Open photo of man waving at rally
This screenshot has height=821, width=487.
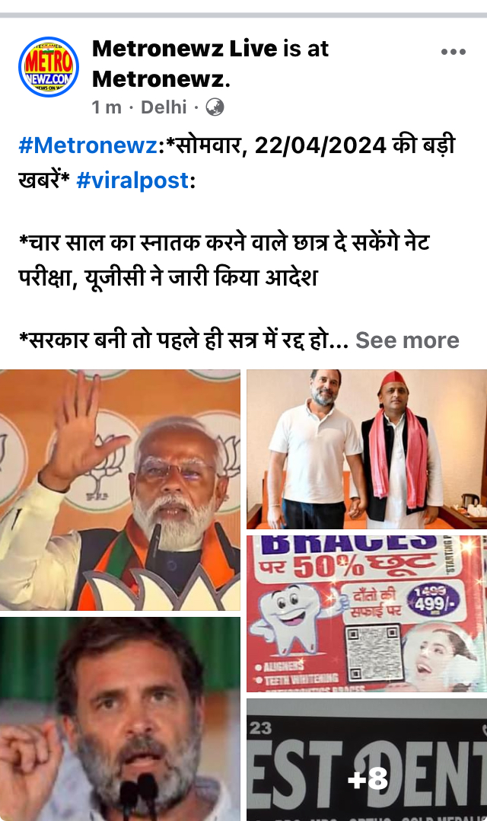[x=120, y=490]
